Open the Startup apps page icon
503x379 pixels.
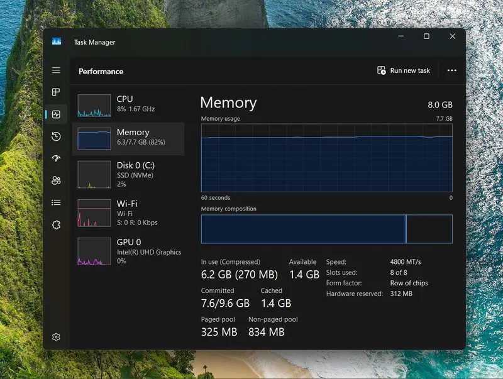[56, 158]
